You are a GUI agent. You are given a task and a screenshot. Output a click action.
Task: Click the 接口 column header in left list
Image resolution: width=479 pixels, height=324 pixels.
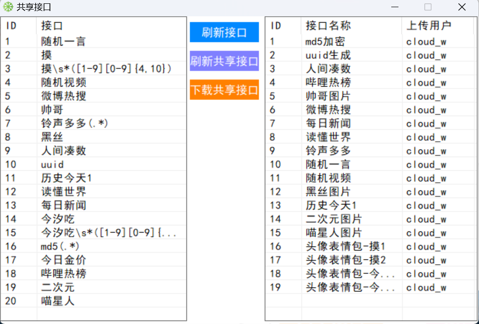pos(52,26)
